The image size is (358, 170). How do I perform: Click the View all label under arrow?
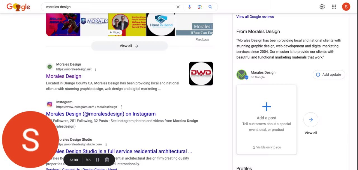pos(311,133)
